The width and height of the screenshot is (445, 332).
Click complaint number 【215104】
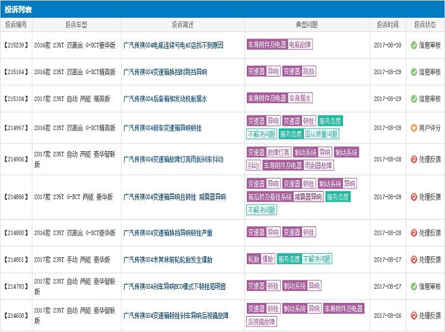pos(16,99)
